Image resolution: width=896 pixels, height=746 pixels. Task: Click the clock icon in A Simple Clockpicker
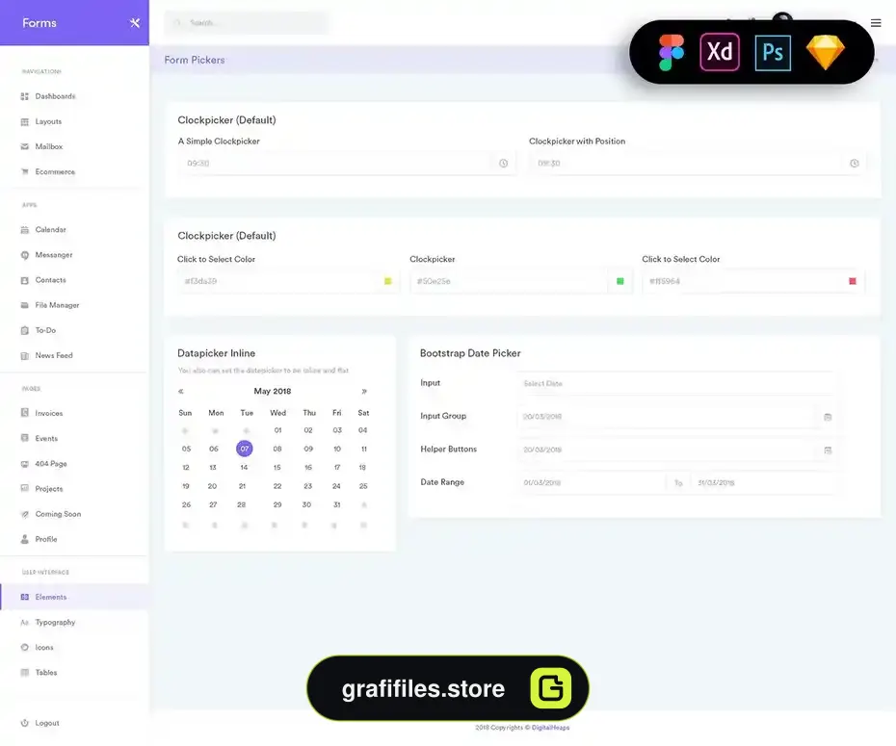click(x=504, y=164)
